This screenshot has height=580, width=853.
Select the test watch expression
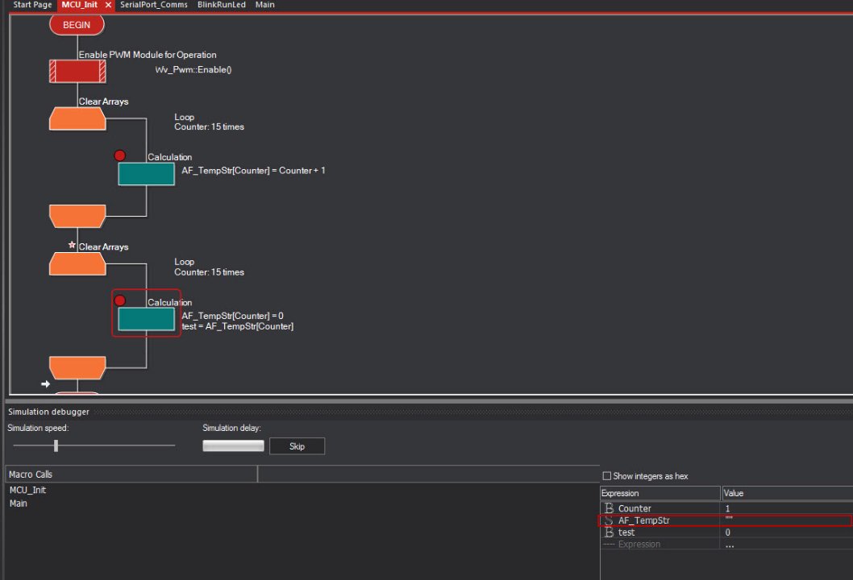(626, 532)
